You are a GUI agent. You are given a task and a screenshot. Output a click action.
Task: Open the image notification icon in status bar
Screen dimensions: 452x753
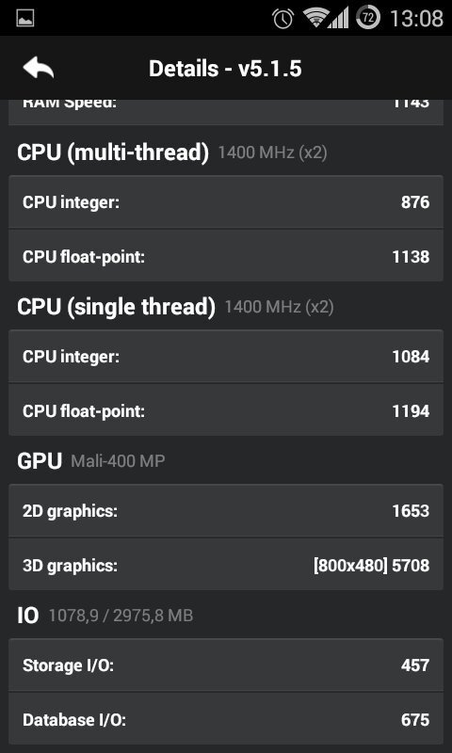(x=25, y=18)
